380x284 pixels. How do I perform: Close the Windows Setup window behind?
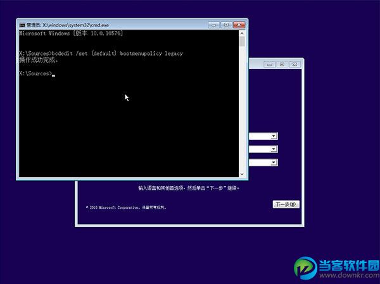[294, 65]
